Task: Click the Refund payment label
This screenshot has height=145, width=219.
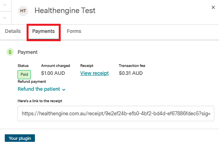Action: pos(32,82)
